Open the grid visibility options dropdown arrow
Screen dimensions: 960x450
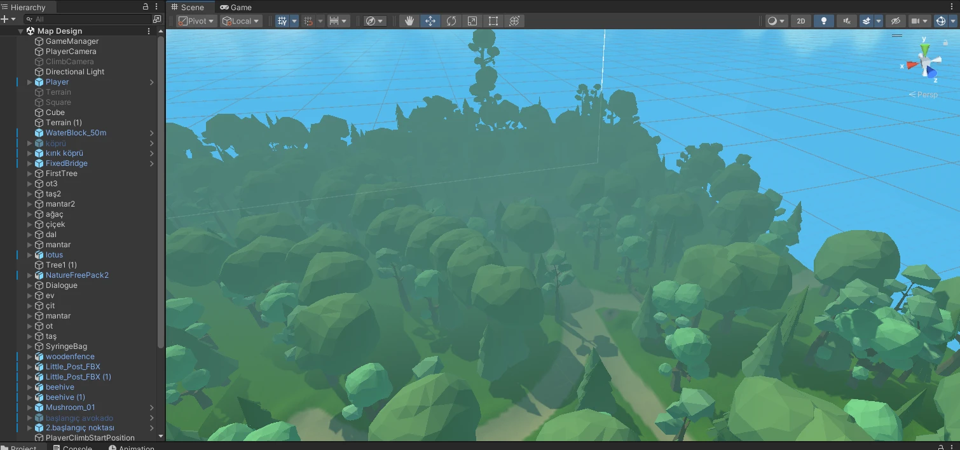tap(294, 21)
